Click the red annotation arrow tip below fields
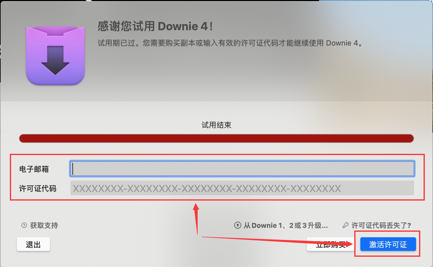This screenshot has height=267, width=433. (196, 206)
